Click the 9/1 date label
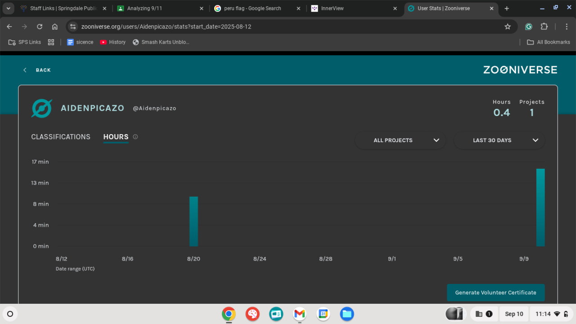The image size is (576, 324). 392,259
